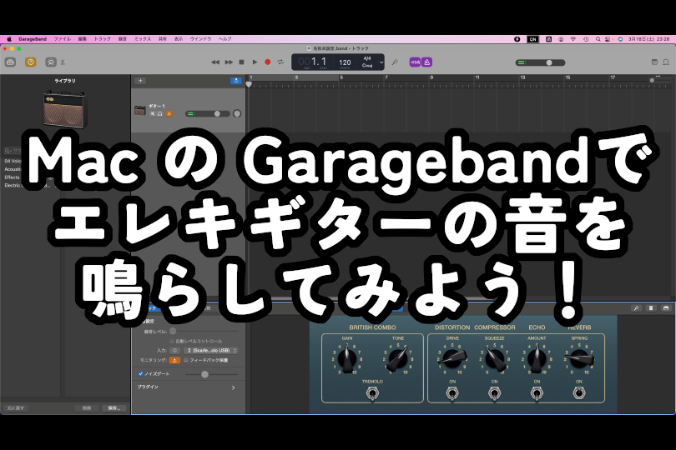Start playback with the Play button
This screenshot has width=676, height=450.
point(255,62)
